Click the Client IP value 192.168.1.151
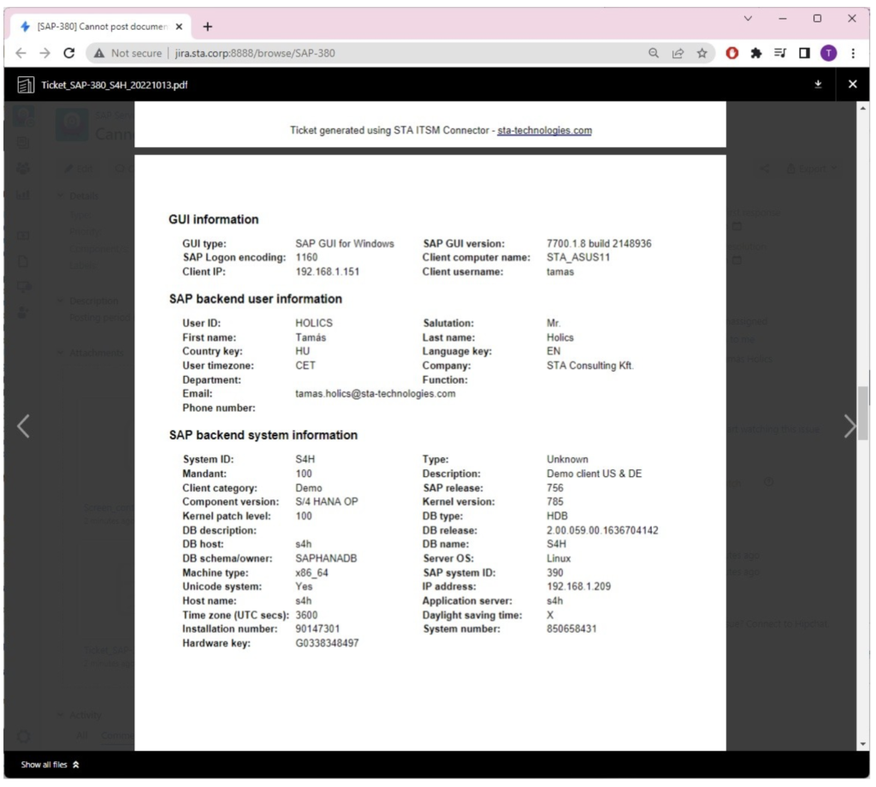876x787 pixels. (328, 271)
